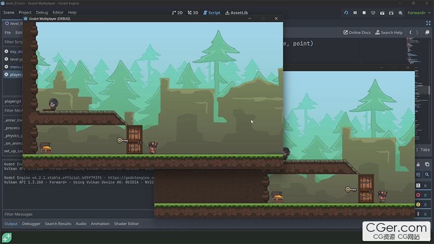Toggle distraction-free mode icon
The image size is (434, 244).
pos(428,23)
